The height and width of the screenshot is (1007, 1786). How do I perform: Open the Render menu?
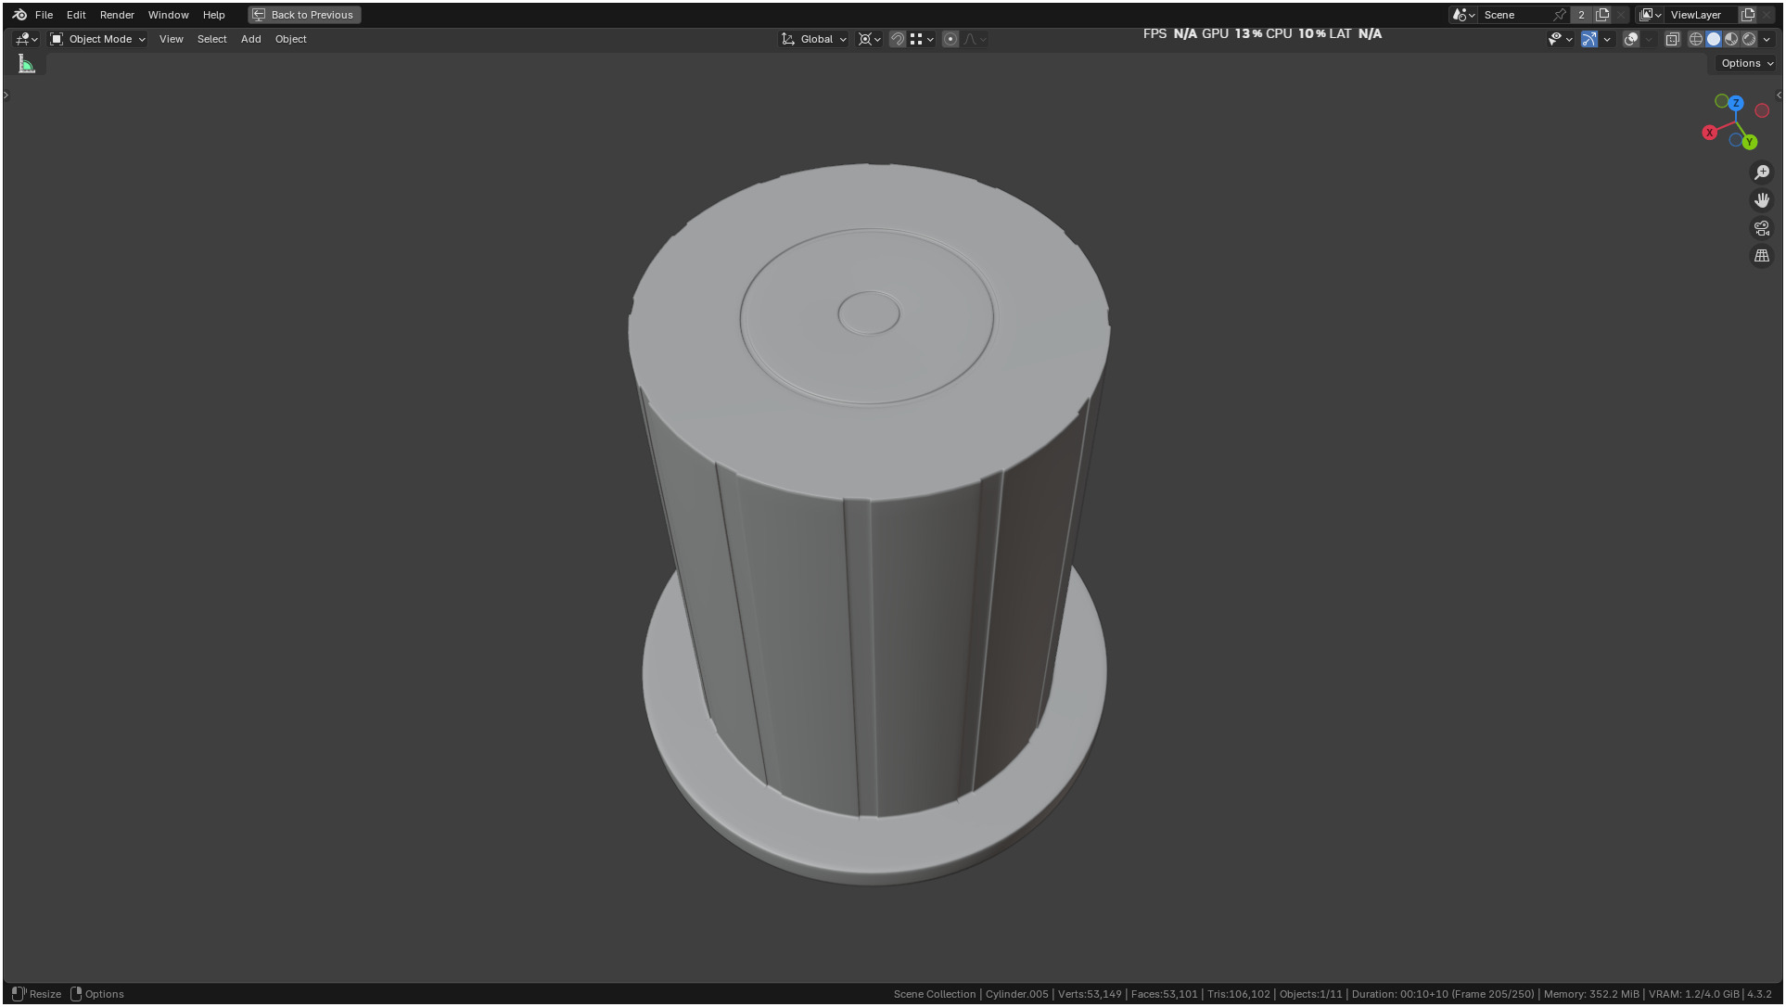117,15
